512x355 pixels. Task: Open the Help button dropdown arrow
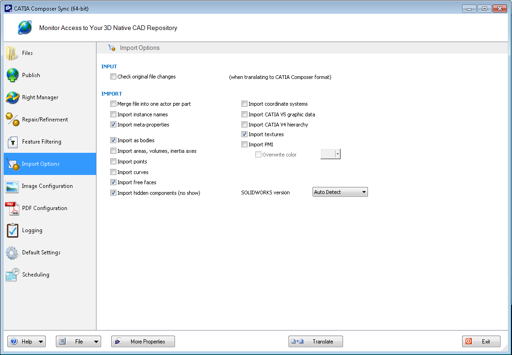pyautogui.click(x=41, y=342)
